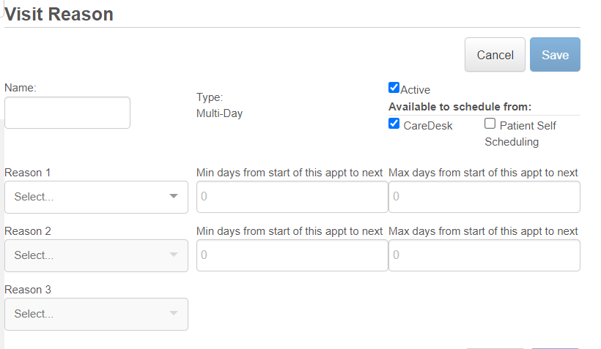Click the Patient Self Scheduling label text

[520, 133]
